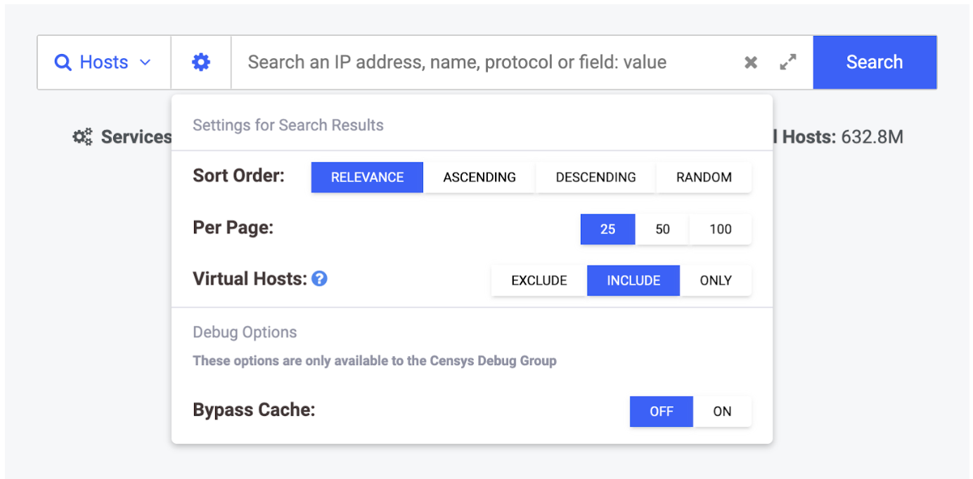Select ONLY for Virtual Hosts

(x=716, y=280)
